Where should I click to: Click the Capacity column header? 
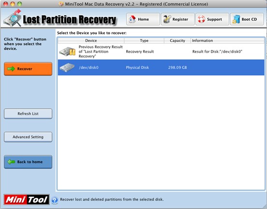[177, 41]
